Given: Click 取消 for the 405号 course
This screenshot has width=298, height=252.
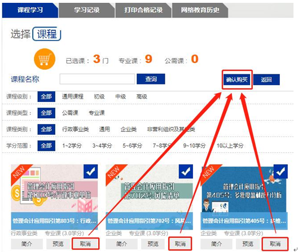Looking at the screenshot, I should pyautogui.click(x=275, y=244).
